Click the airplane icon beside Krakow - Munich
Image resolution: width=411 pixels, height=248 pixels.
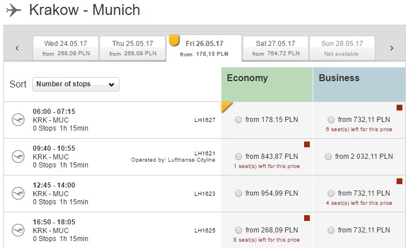(x=14, y=10)
